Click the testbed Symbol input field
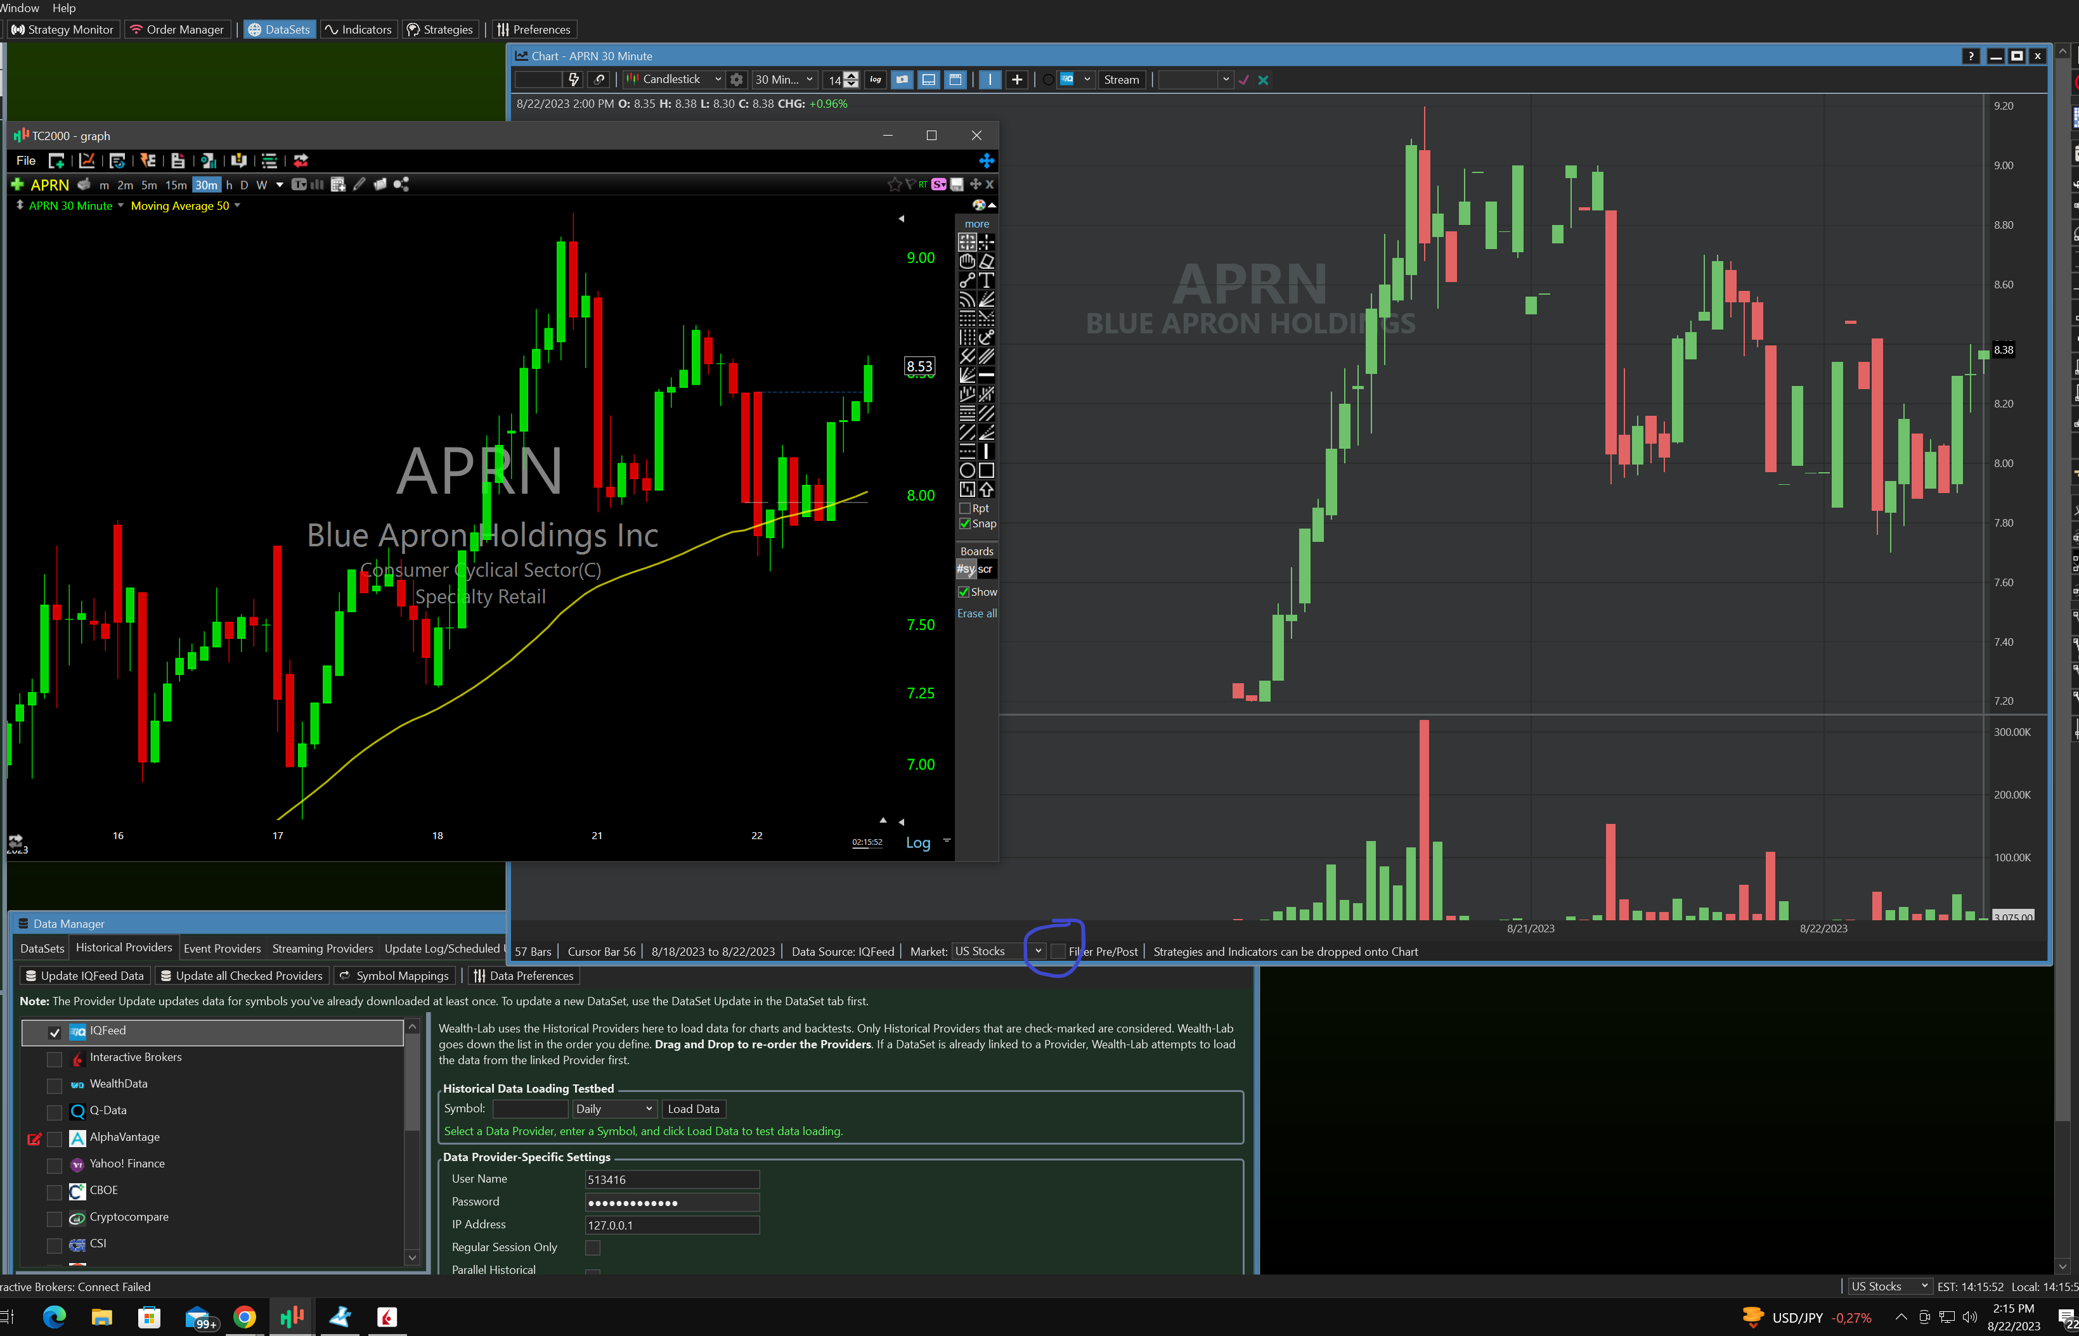 pos(530,1108)
